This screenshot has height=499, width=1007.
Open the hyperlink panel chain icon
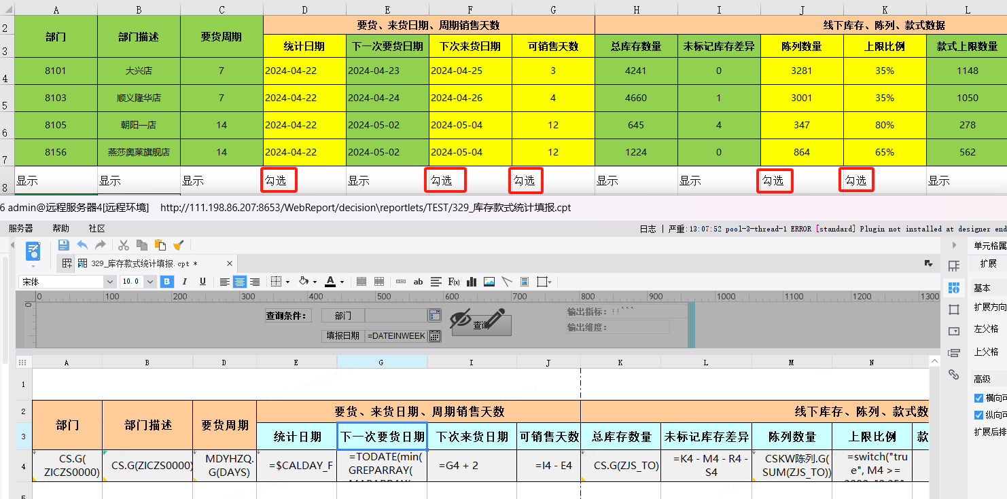pos(954,375)
